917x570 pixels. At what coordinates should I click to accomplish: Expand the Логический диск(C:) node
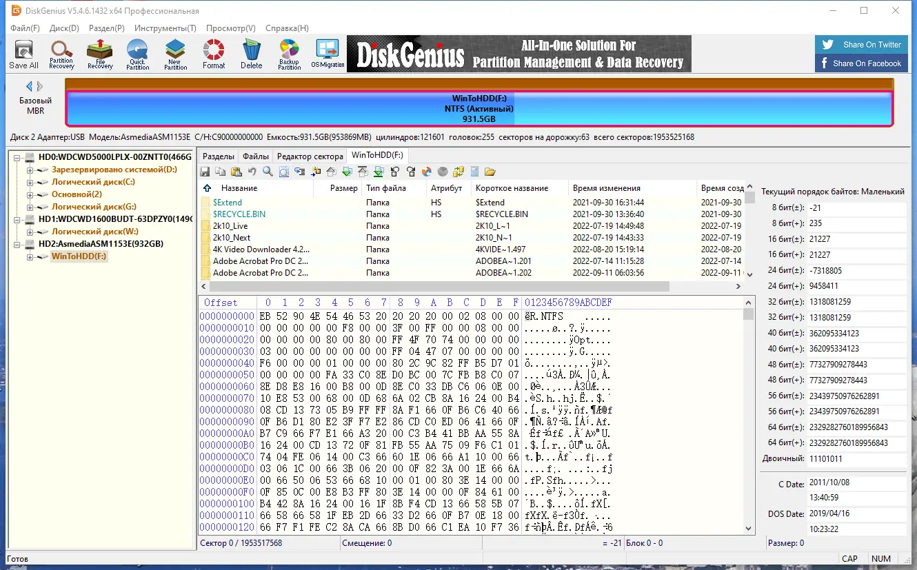pyautogui.click(x=30, y=182)
